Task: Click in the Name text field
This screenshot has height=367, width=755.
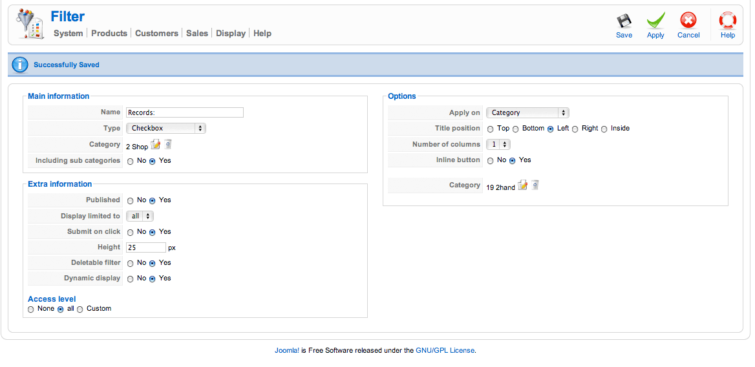Action: [x=185, y=112]
